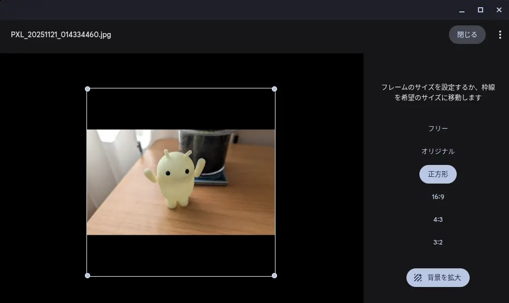Close the window with the X icon
Screen dimensions: 509x303
click(x=499, y=10)
